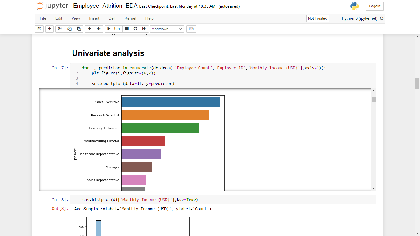This screenshot has height=236, width=420.
Task: Click the Not Trusted button
Action: click(x=317, y=18)
